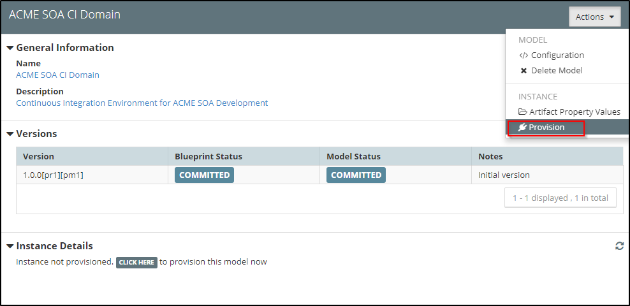
Task: Open version 1.0.0[pr1][pm1]
Action: (53, 175)
